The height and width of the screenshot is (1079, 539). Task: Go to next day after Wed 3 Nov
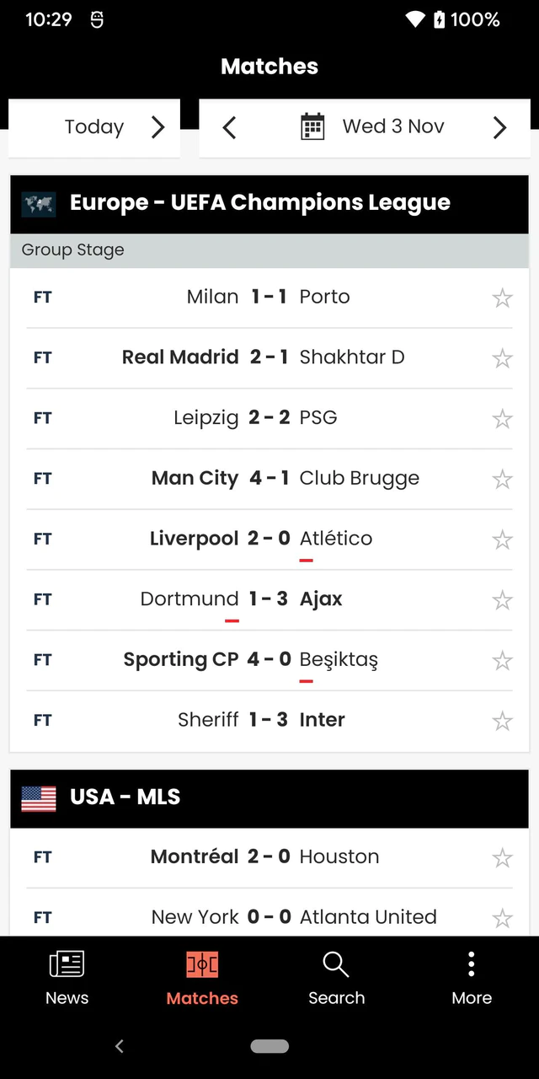coord(499,127)
